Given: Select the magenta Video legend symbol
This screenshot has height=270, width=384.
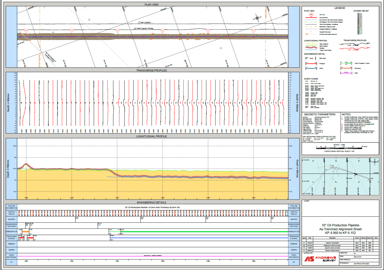Looking at the screenshot, I should 346,74.
